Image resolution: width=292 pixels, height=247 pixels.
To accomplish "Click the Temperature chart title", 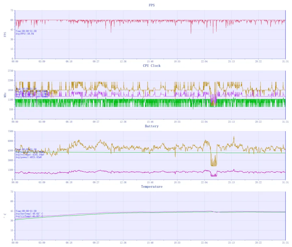I will point(151,186).
